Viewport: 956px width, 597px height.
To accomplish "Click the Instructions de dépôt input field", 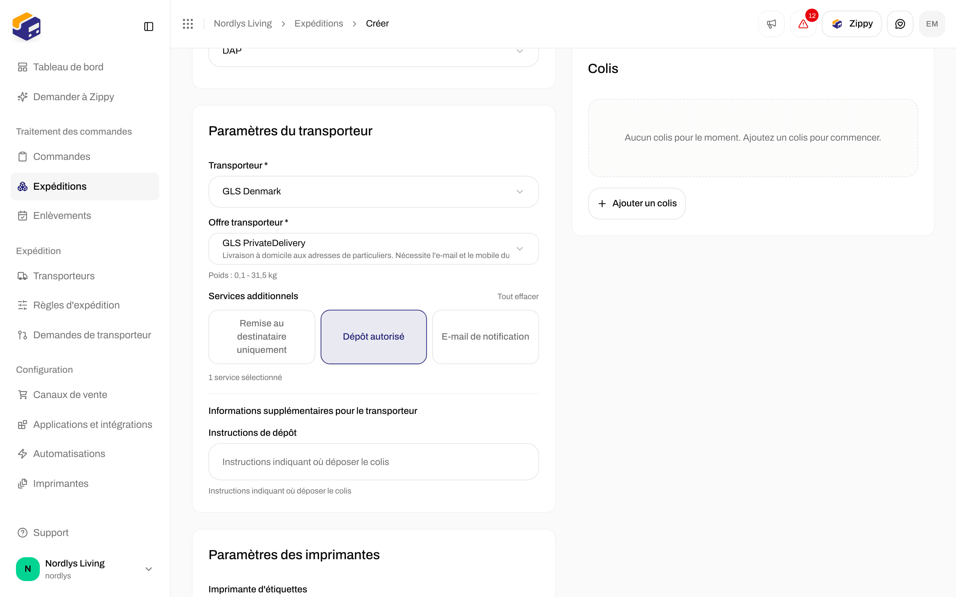I will tap(373, 462).
